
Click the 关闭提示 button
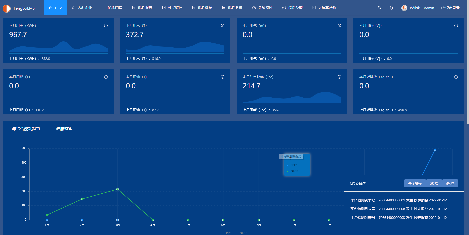point(415,183)
